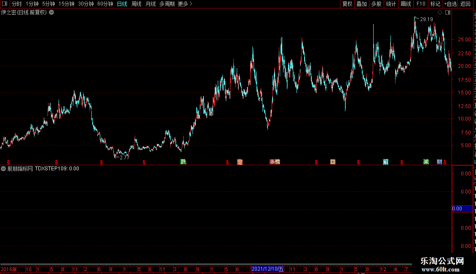Viewport: 476px width, 274px height.
Task: Click the 标记 mark button
Action: click(435, 4)
